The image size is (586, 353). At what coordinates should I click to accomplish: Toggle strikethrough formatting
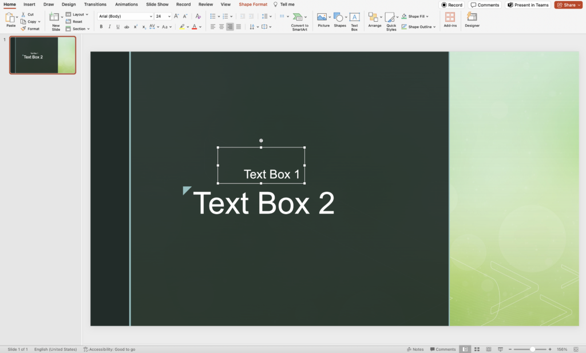click(125, 26)
